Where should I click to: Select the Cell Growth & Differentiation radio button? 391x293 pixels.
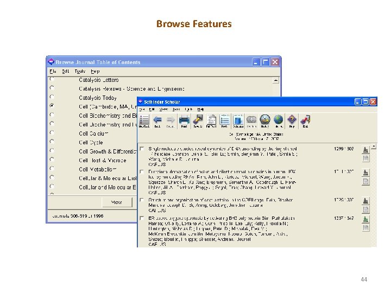coord(52,150)
